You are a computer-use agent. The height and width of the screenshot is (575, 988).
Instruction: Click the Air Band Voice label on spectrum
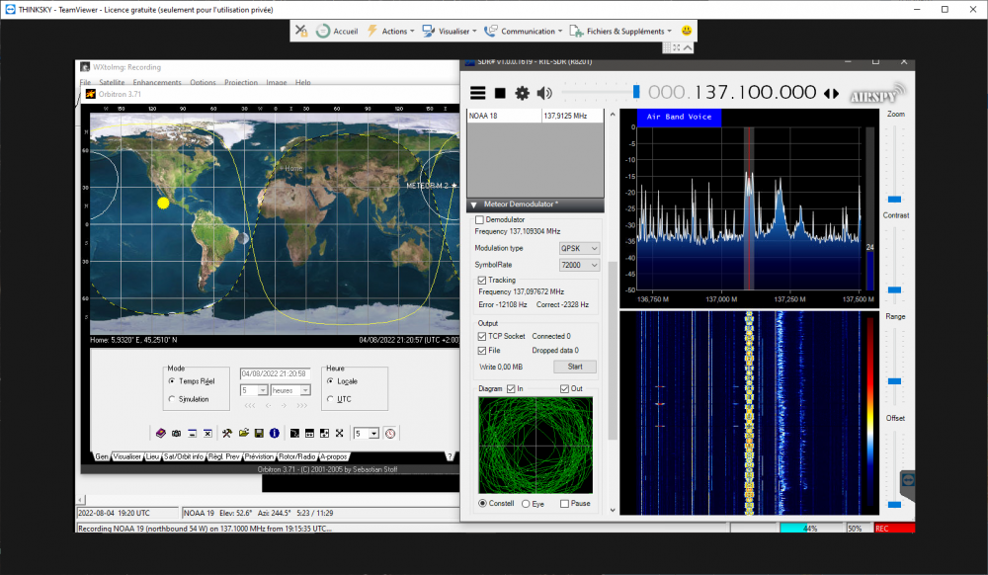(x=679, y=118)
